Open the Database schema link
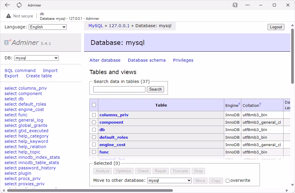Viewport: 295px width, 193px height. pos(147,60)
